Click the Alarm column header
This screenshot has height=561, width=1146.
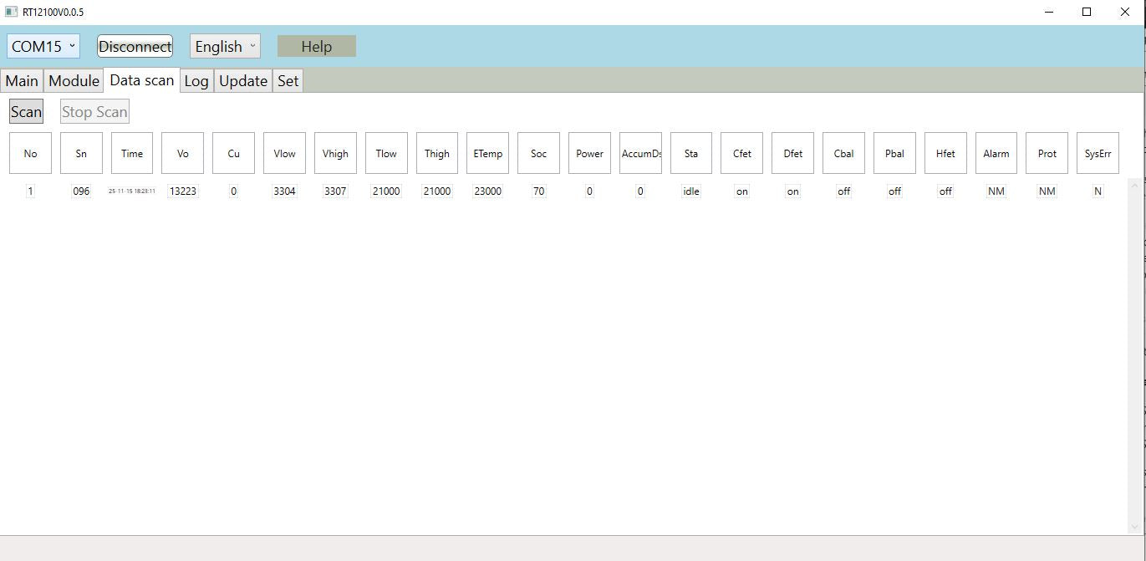point(996,154)
